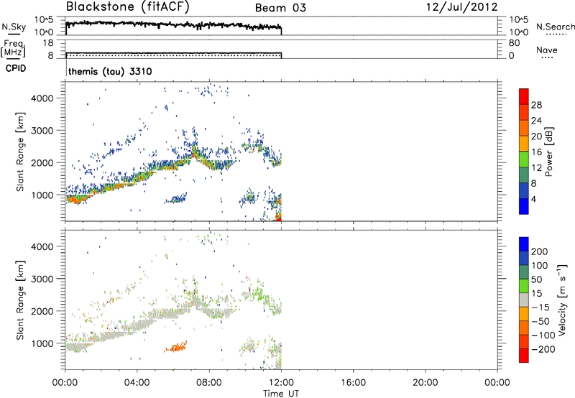Click the 04:00 time axis label
The width and height of the screenshot is (575, 398).
tap(137, 383)
